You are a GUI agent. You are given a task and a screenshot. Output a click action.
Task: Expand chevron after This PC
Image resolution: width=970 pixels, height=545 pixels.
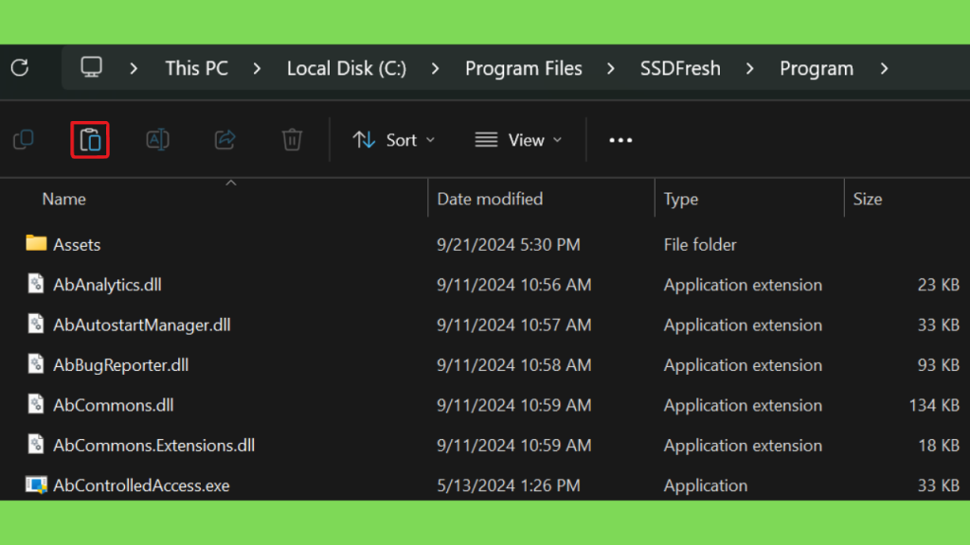pos(257,68)
